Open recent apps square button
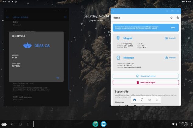Screen dimensions: 193x128 pos(28,124)
